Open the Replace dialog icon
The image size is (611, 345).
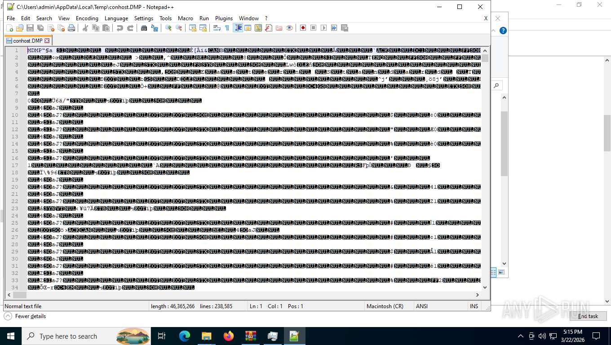tap(155, 28)
